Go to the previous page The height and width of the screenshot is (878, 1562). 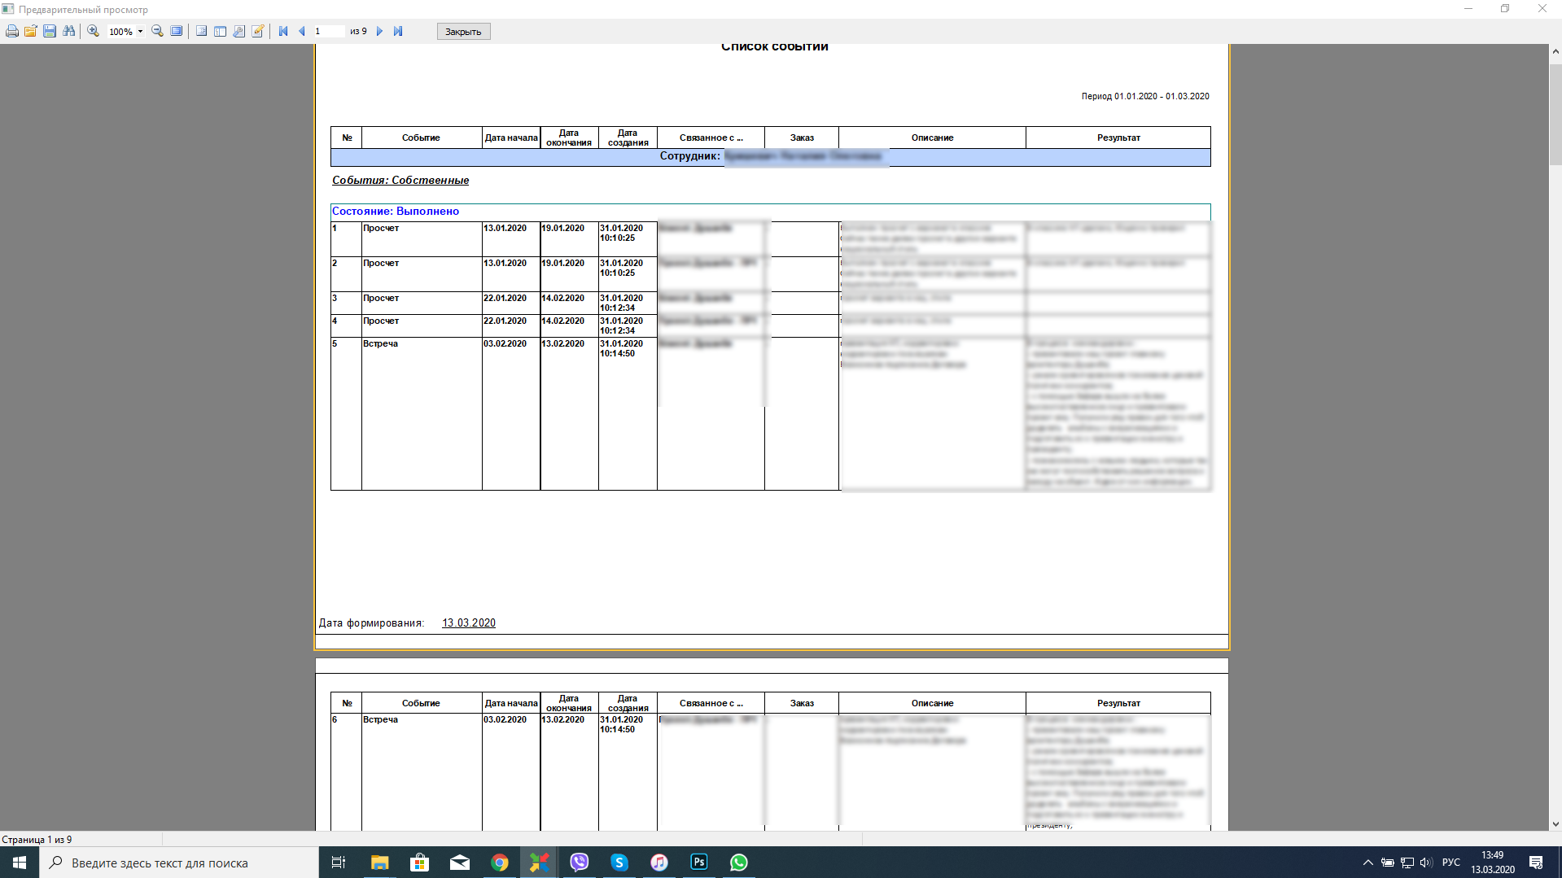point(302,31)
